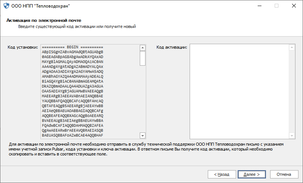Grab the installation code scrollbar thumb

pos(143,58)
